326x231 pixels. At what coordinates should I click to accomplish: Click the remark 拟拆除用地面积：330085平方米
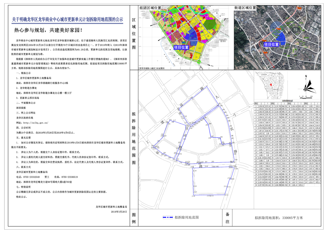[279, 218]
